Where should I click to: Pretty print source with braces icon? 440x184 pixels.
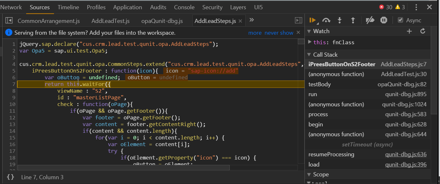(11, 177)
